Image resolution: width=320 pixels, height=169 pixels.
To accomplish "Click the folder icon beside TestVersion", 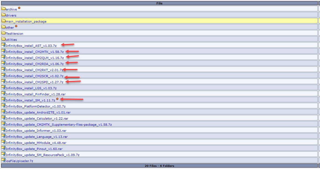I will tap(4, 33).
